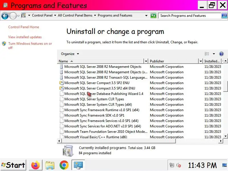
Task: Expand the arrow after All Control Panel Items
Action: tap(95, 15)
